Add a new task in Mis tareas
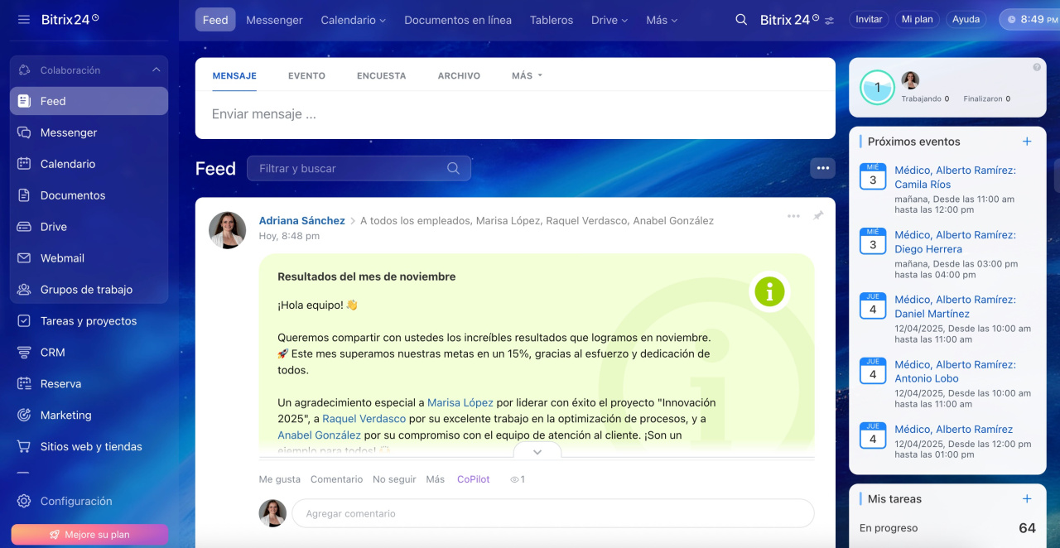Viewport: 1060px width, 548px height. tap(1027, 499)
